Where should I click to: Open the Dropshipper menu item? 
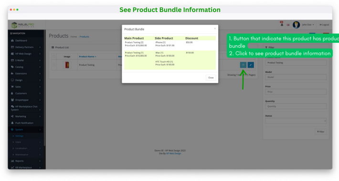pyautogui.click(x=26, y=100)
